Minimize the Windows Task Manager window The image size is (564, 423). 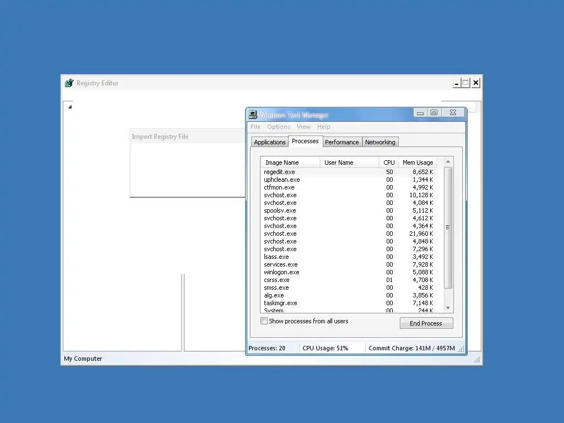[420, 113]
